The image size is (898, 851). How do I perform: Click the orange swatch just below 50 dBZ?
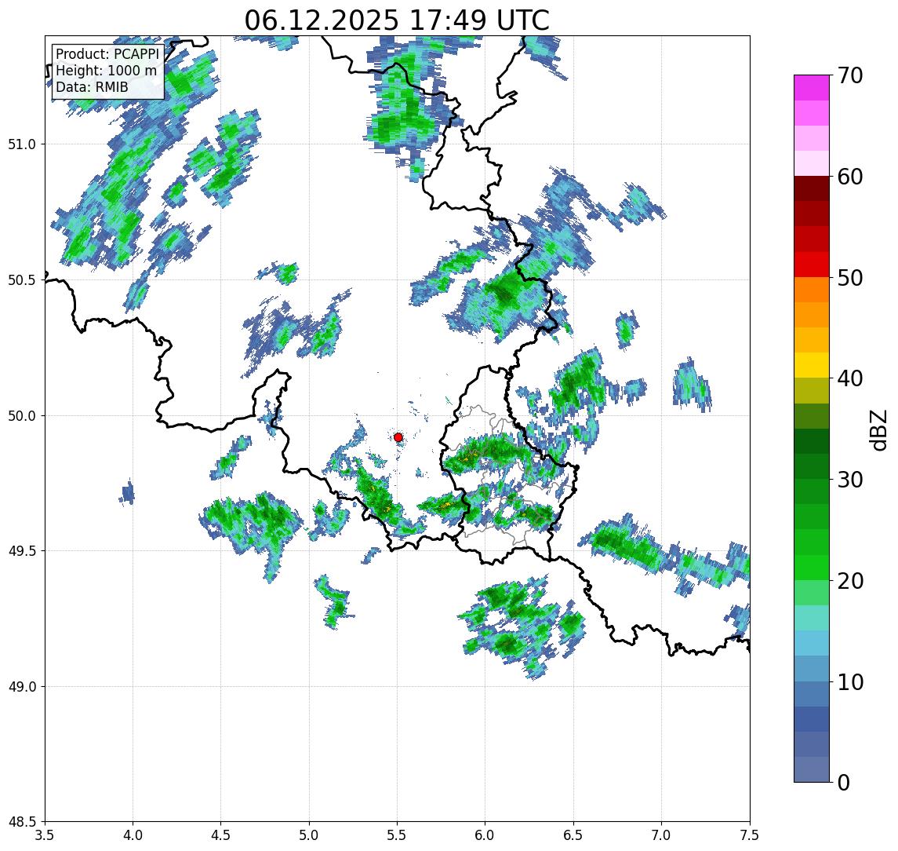[x=812, y=290]
